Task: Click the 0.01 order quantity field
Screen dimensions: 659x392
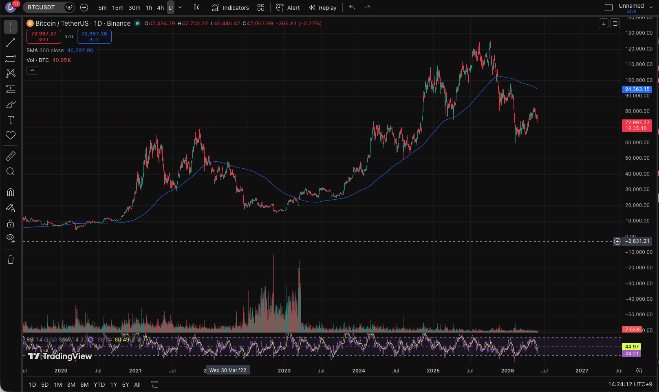Action: [69, 37]
